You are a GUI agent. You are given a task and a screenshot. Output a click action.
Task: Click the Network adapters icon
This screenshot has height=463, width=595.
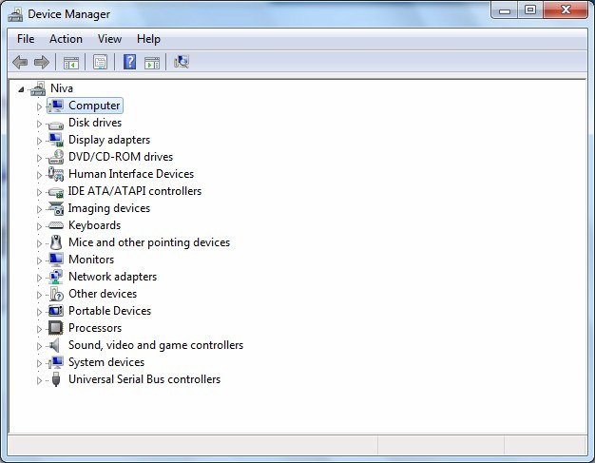[x=56, y=277]
